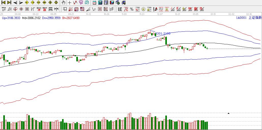Screen dimensions: 262x130
Task: Click the floppy disk save icon
Action: pyautogui.click(x=112, y=3)
